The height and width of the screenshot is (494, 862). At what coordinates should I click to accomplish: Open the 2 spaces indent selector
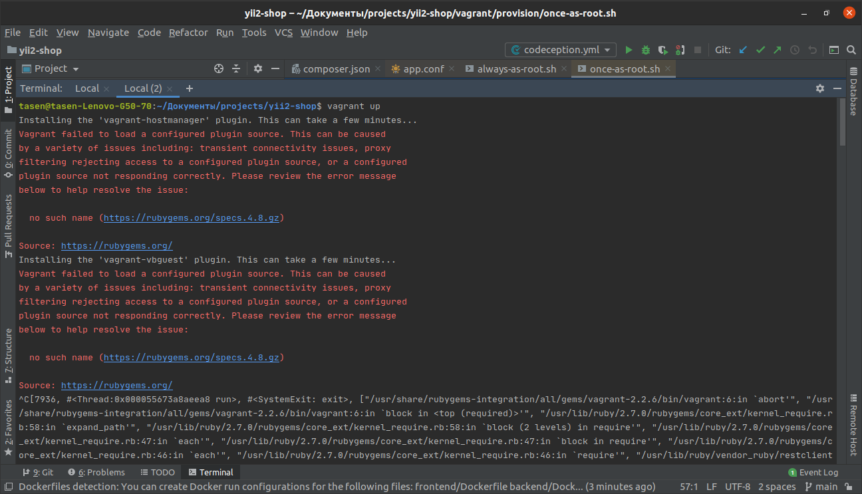coord(777,487)
